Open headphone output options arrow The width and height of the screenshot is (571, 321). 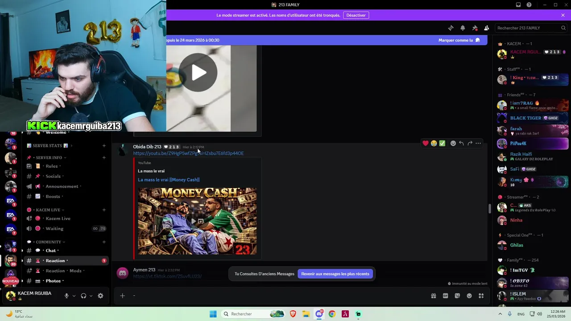91,296
